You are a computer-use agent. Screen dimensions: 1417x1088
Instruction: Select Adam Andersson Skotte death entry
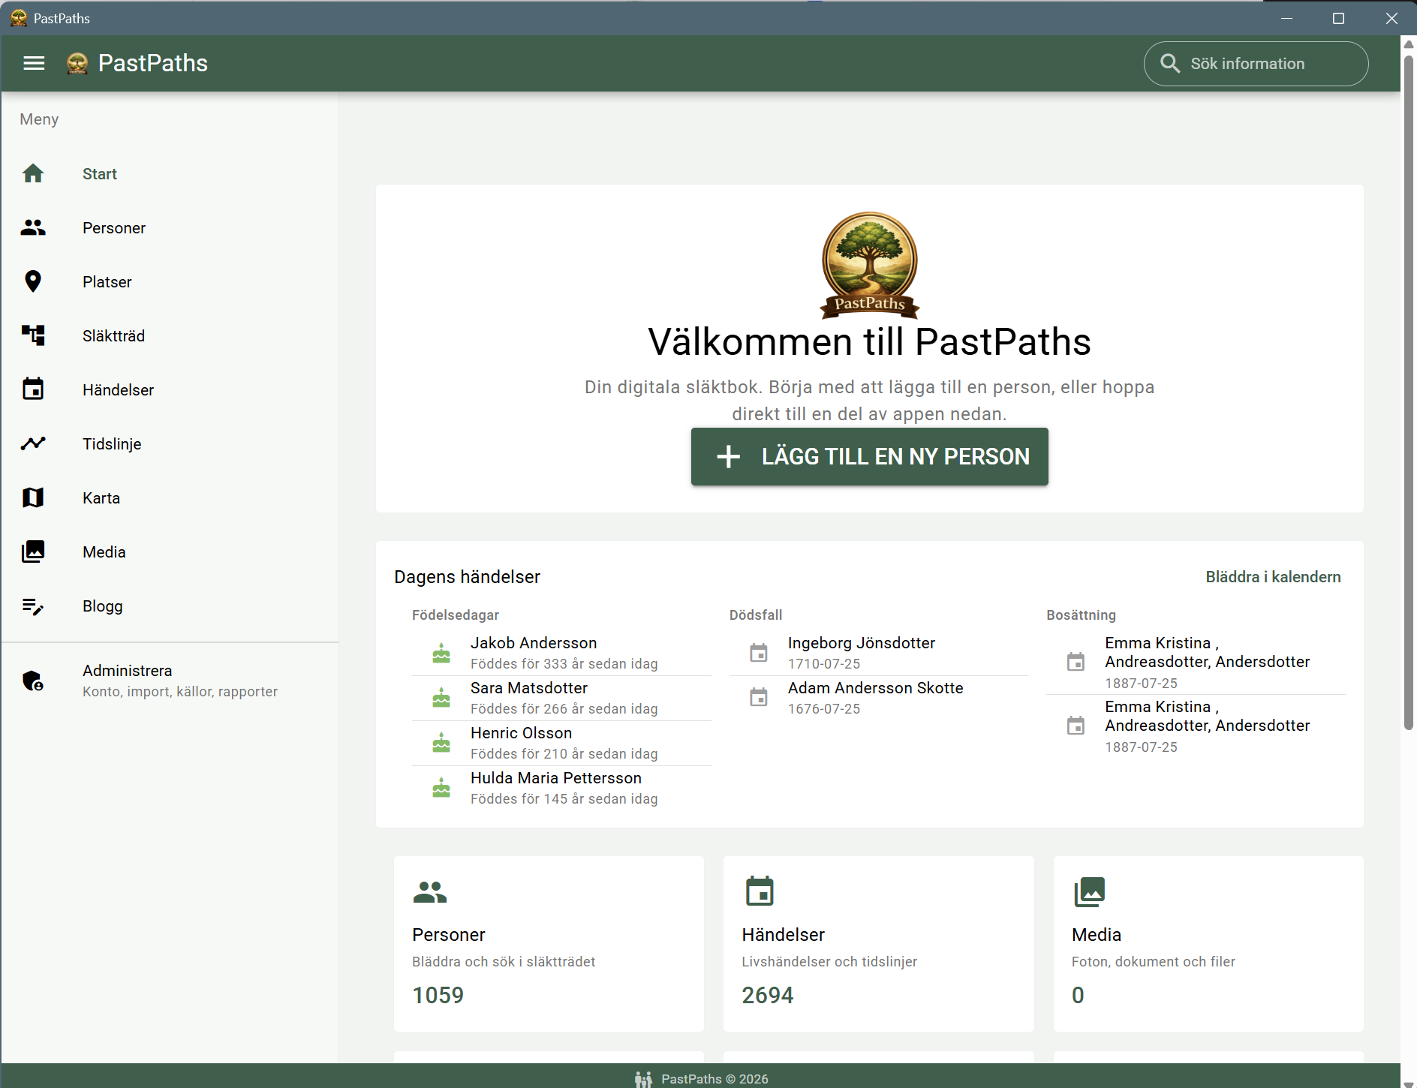coord(879,699)
